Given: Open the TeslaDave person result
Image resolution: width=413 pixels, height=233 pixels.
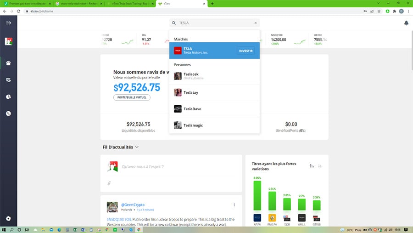Looking at the screenshot, I should 214,109.
